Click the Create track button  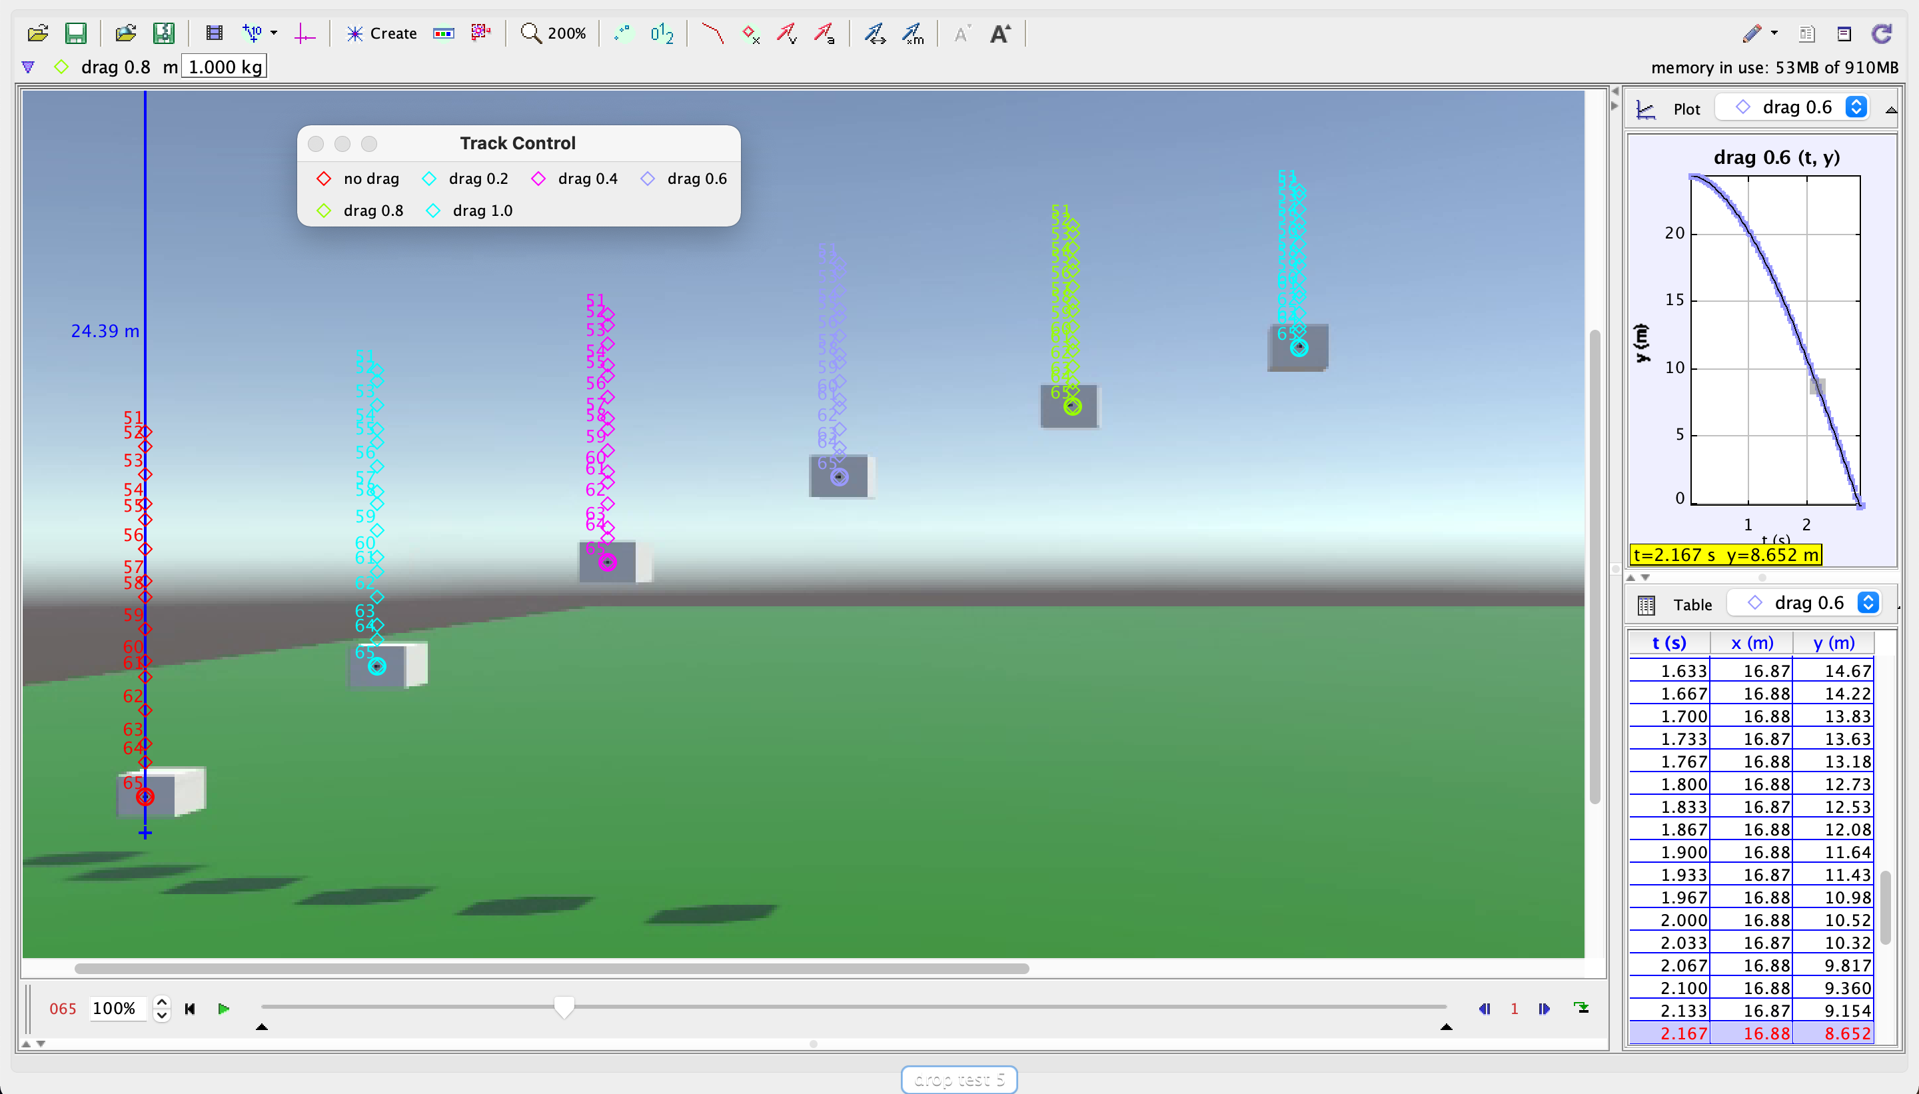pos(381,33)
